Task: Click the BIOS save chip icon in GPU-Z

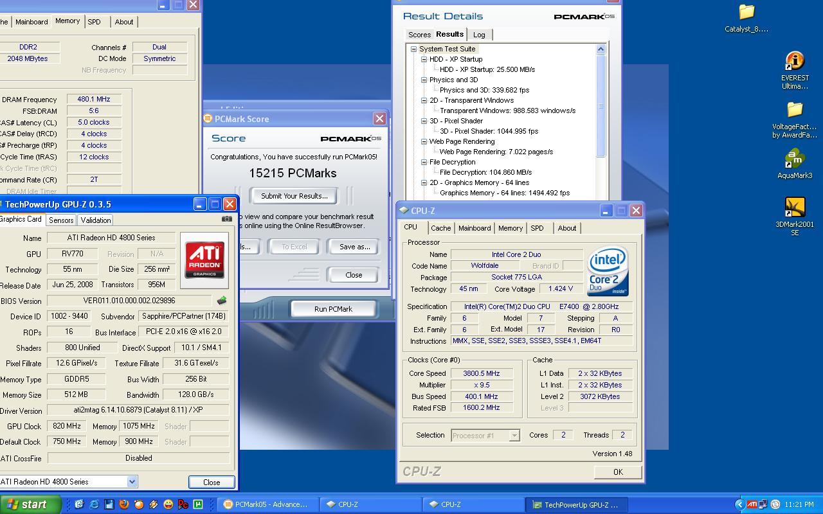Action: tap(222, 300)
